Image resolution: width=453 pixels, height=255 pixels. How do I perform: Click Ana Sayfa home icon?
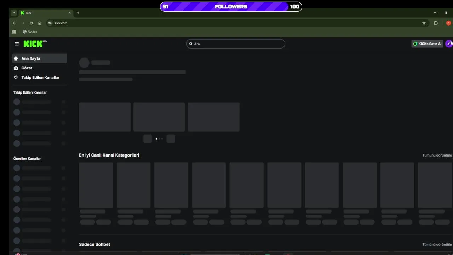click(x=16, y=58)
